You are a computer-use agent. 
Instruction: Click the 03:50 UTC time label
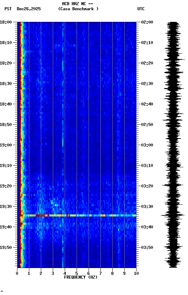click(147, 248)
